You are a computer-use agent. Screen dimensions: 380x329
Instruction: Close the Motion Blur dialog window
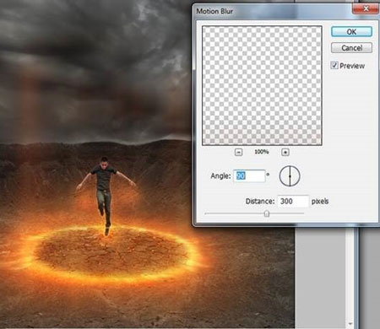[x=366, y=8]
